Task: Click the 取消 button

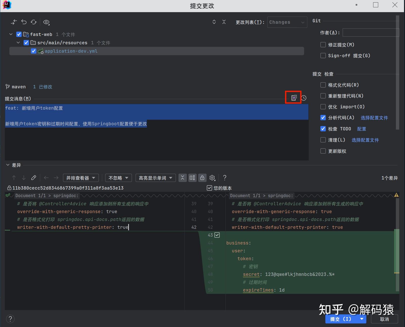Action: pyautogui.click(x=385, y=319)
